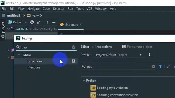
Task: Hide the Project tool window with minus icon
Action: pyautogui.click(x=54, y=22)
